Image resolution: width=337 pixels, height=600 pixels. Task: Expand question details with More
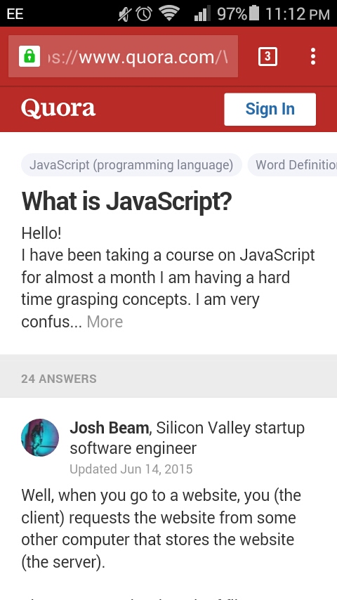pyautogui.click(x=105, y=322)
